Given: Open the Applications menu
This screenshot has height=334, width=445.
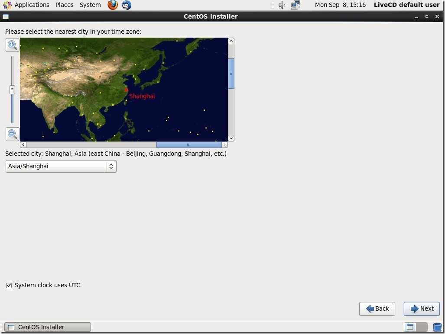Looking at the screenshot, I should tap(32, 5).
